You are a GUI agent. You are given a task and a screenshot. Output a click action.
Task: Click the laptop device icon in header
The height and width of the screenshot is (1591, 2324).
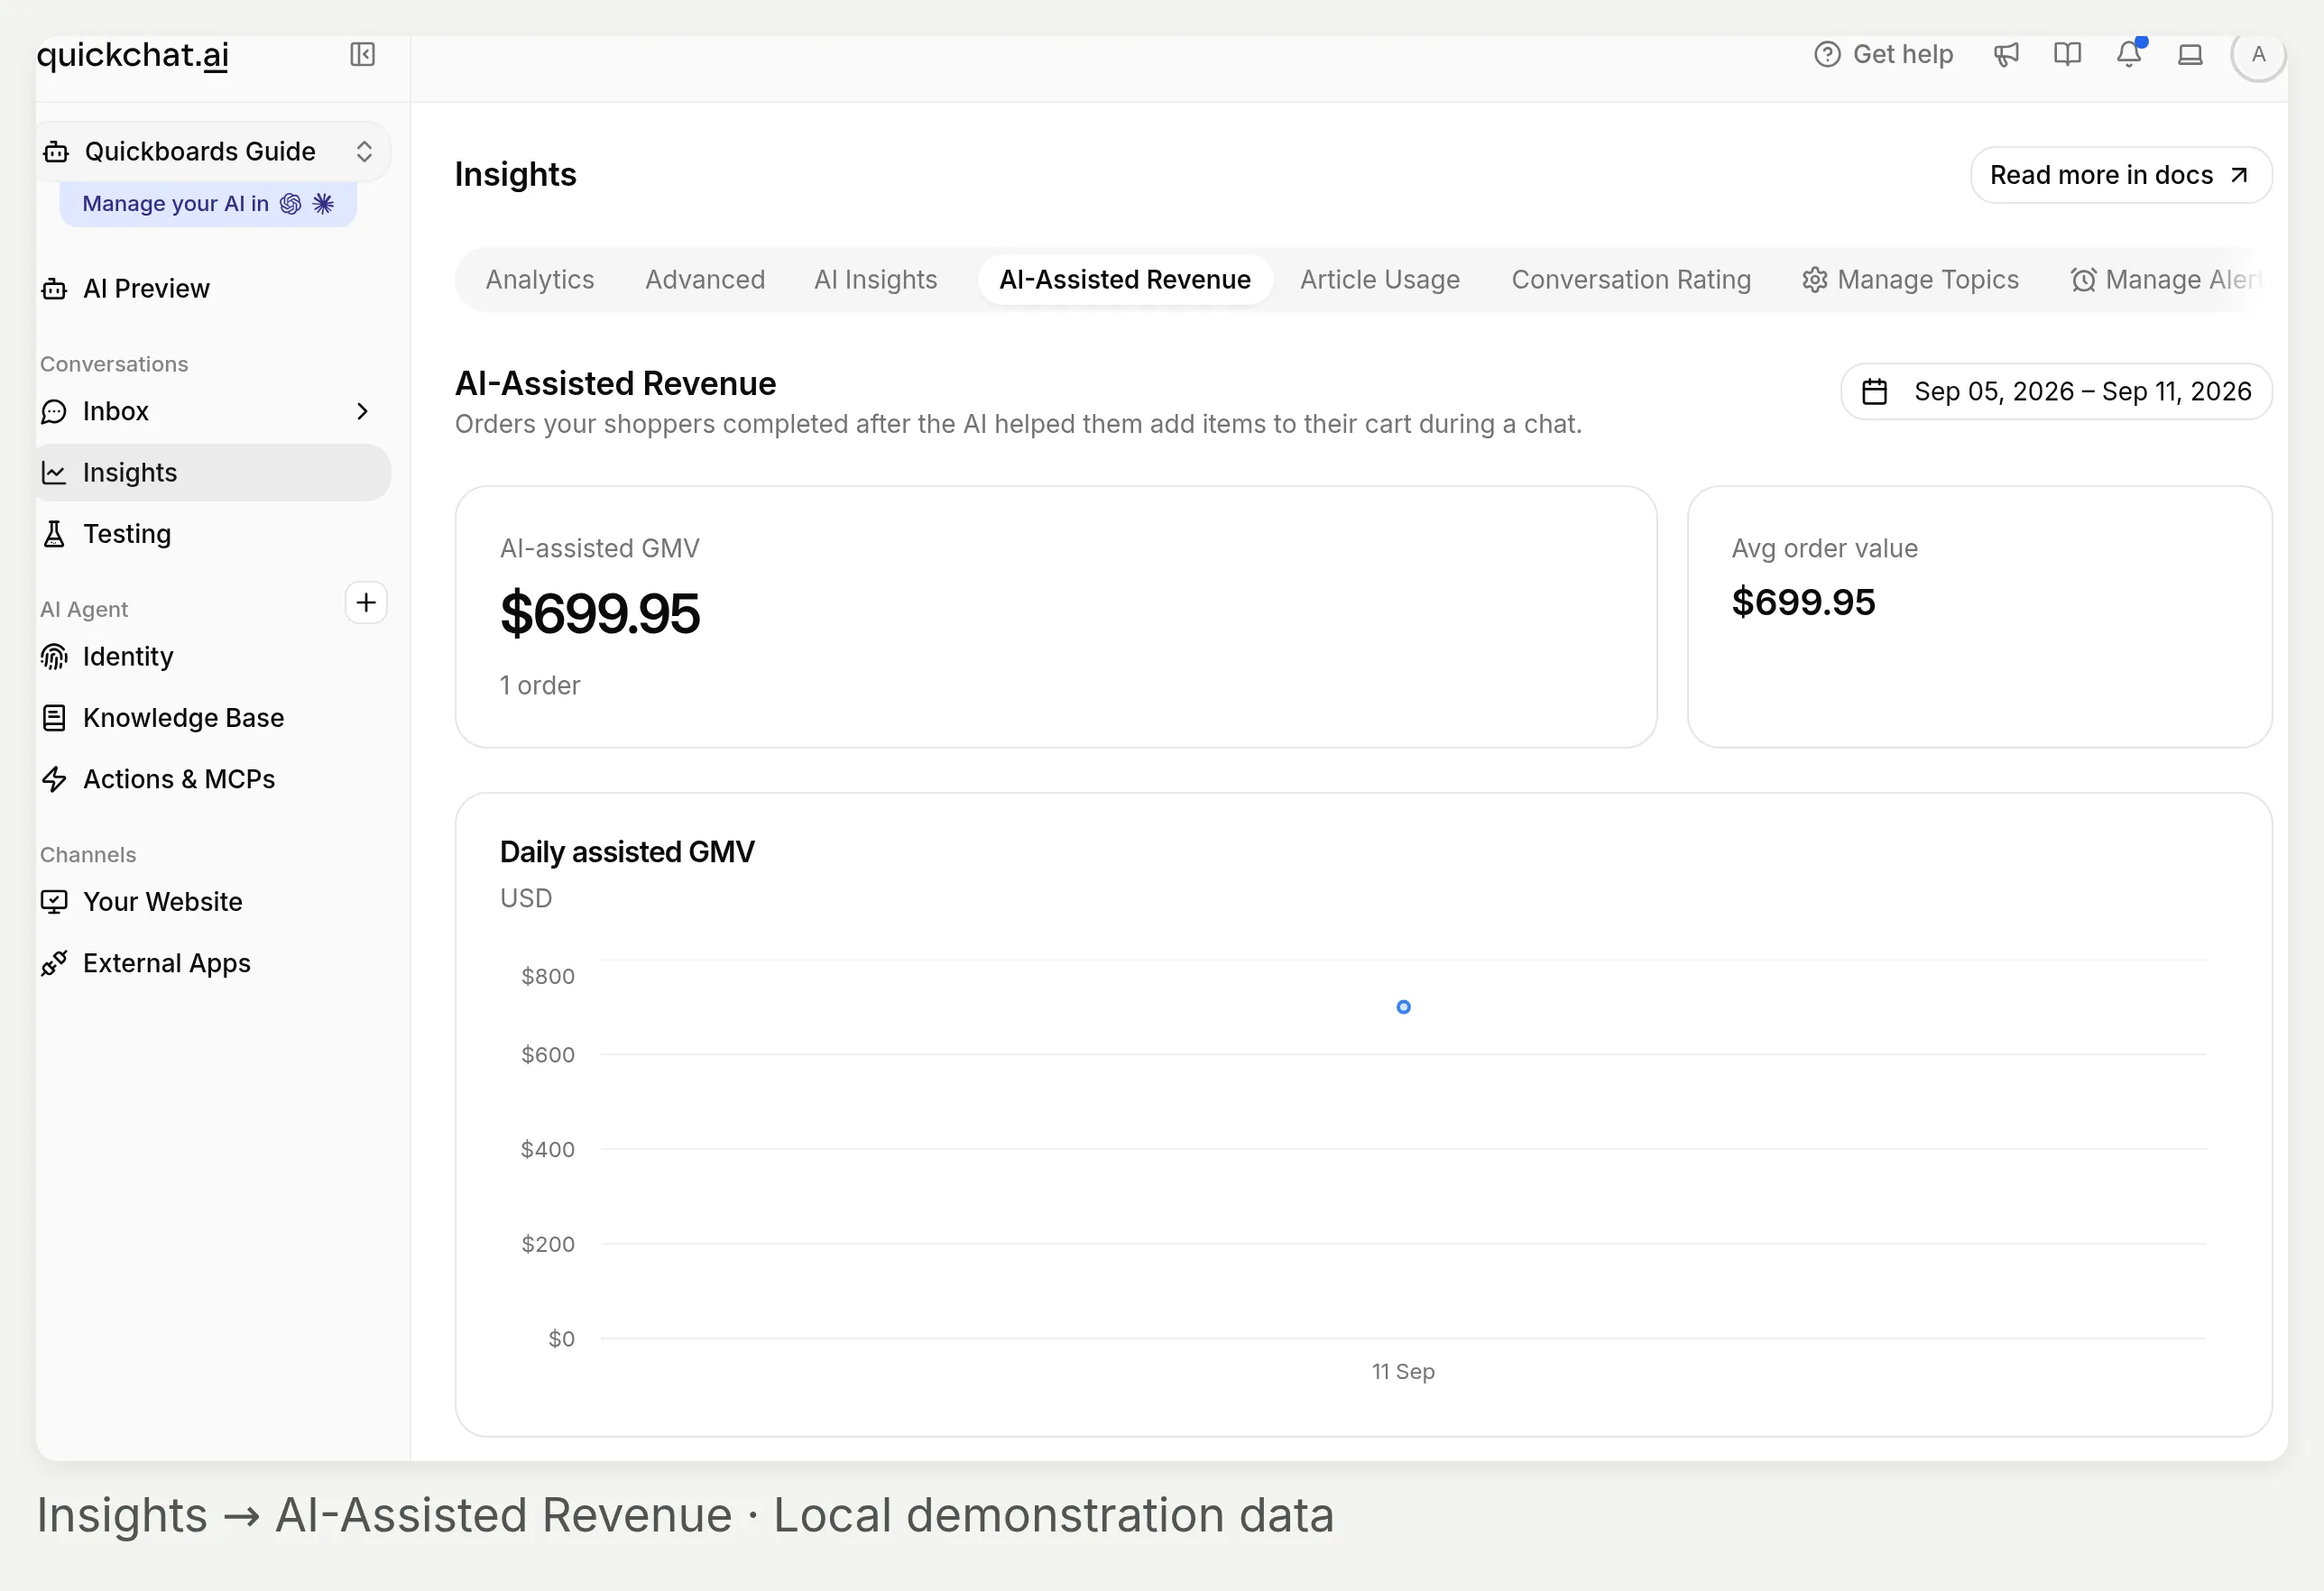click(2190, 54)
